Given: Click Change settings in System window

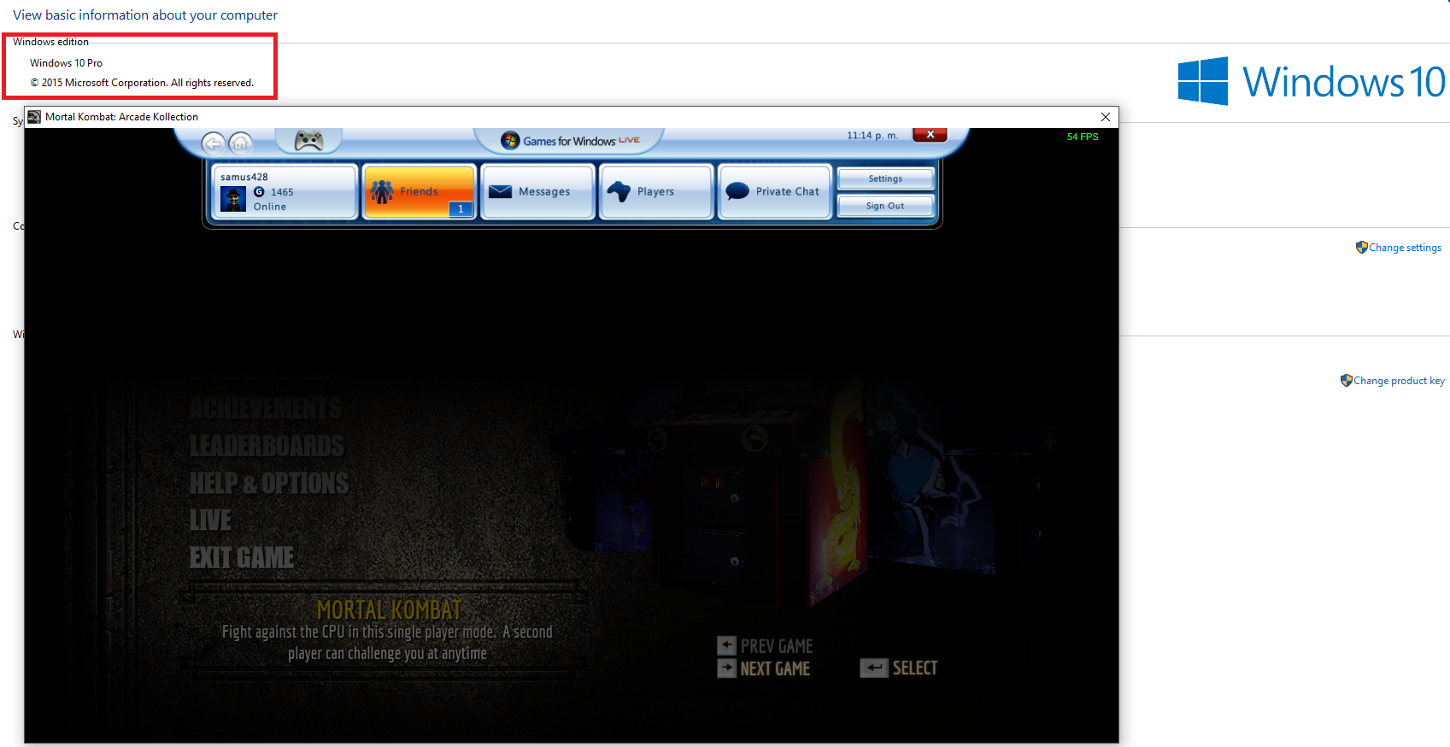Looking at the screenshot, I should click(1405, 248).
